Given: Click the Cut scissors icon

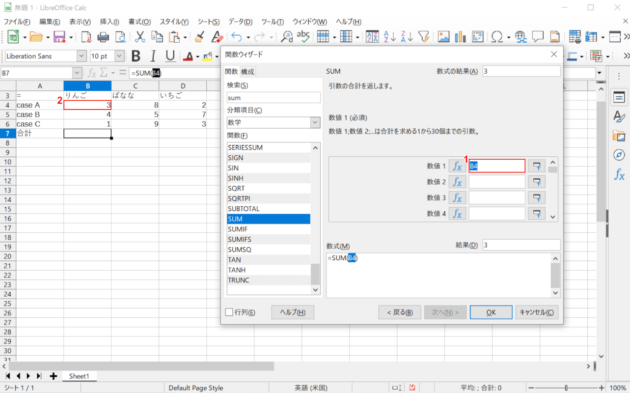Looking at the screenshot, I should (x=140, y=36).
